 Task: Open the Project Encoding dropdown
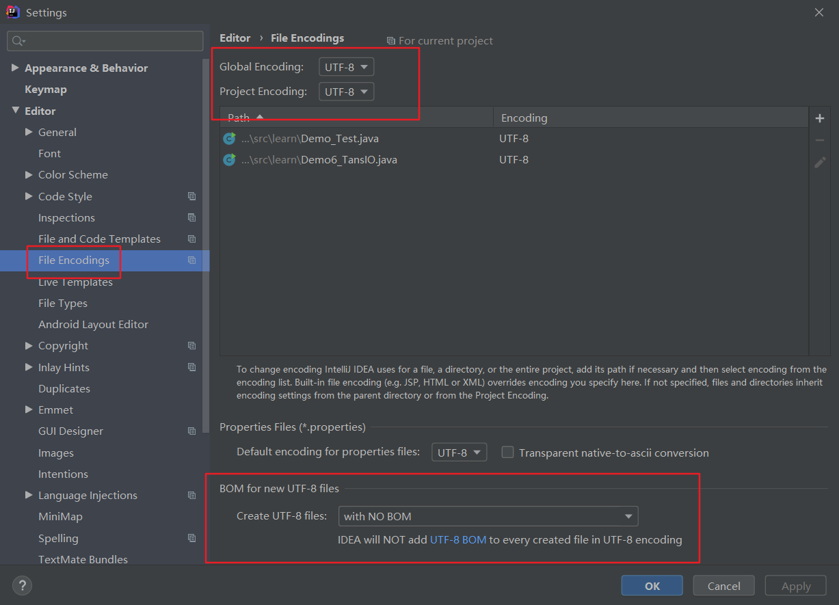coord(346,92)
